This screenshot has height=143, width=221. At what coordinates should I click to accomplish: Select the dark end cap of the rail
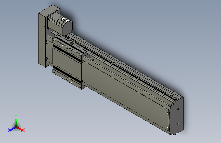click(x=177, y=116)
